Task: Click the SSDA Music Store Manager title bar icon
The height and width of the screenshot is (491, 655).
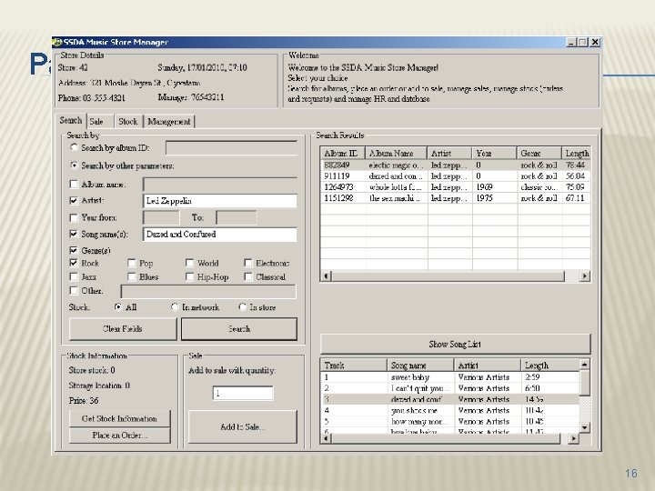Action: point(57,42)
